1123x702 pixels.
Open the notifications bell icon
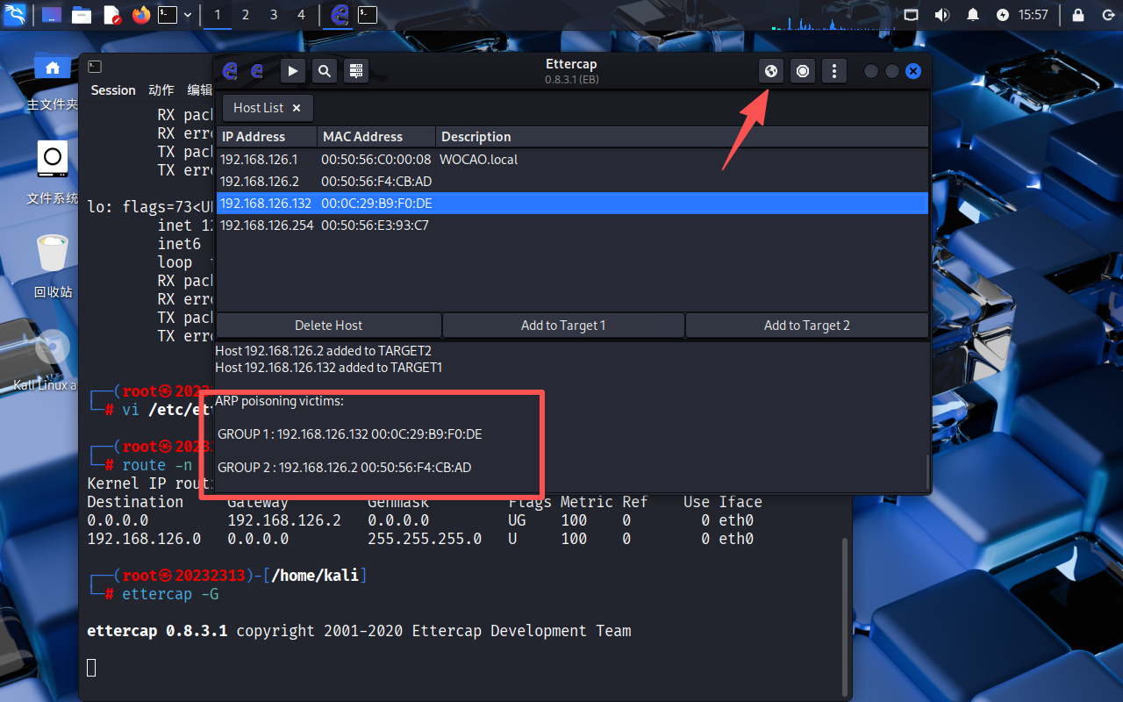[973, 15]
